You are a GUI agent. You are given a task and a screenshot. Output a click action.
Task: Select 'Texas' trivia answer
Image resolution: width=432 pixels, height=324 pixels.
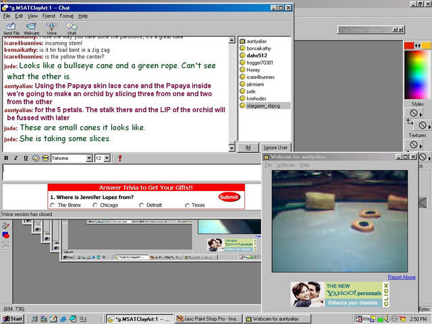188,205
